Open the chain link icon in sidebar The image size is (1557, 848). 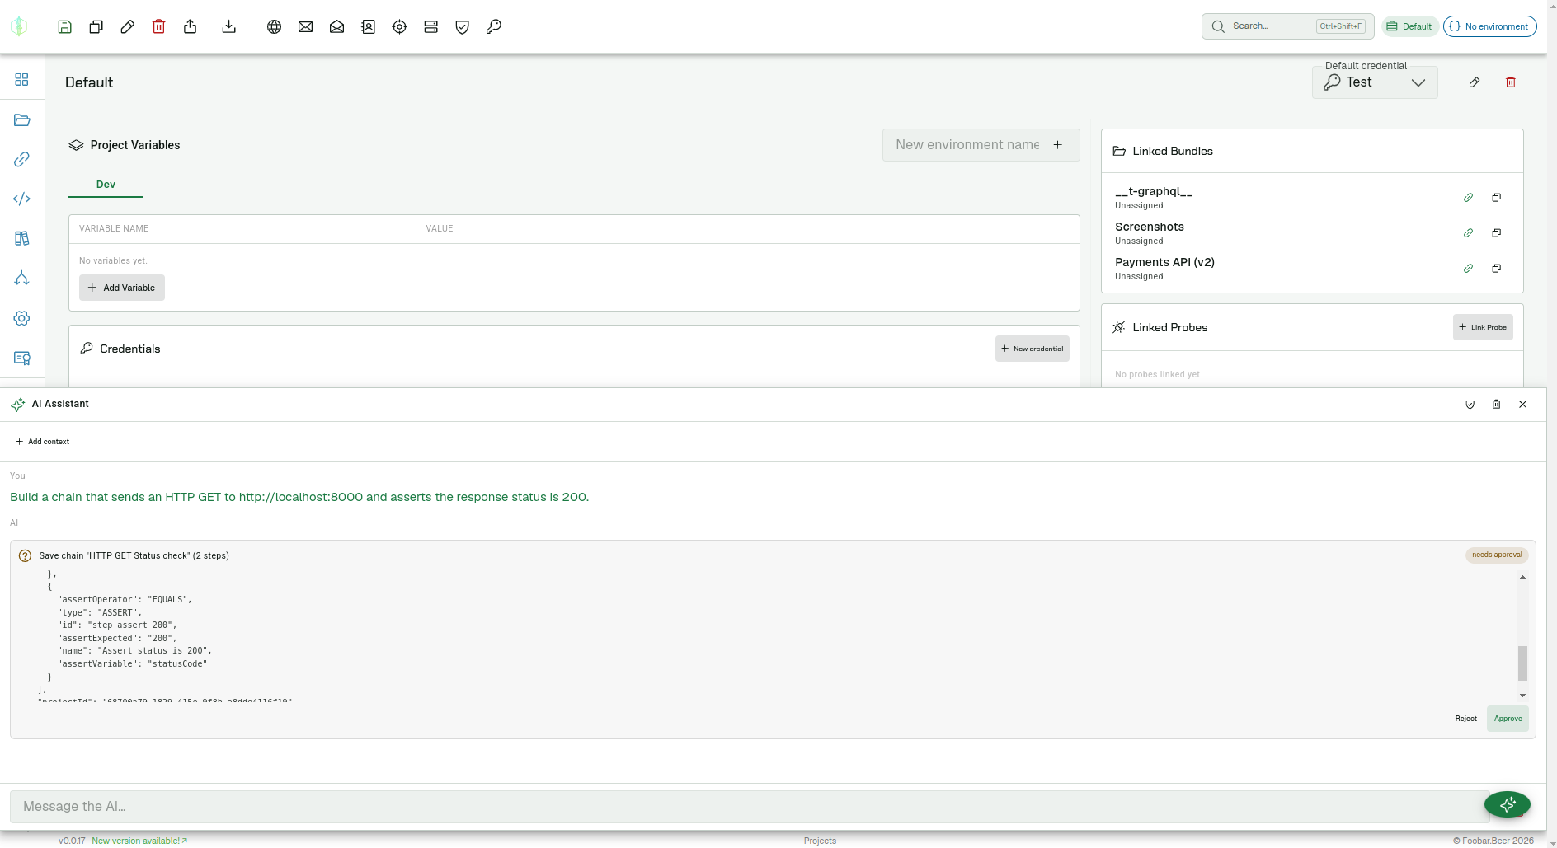pyautogui.click(x=22, y=159)
